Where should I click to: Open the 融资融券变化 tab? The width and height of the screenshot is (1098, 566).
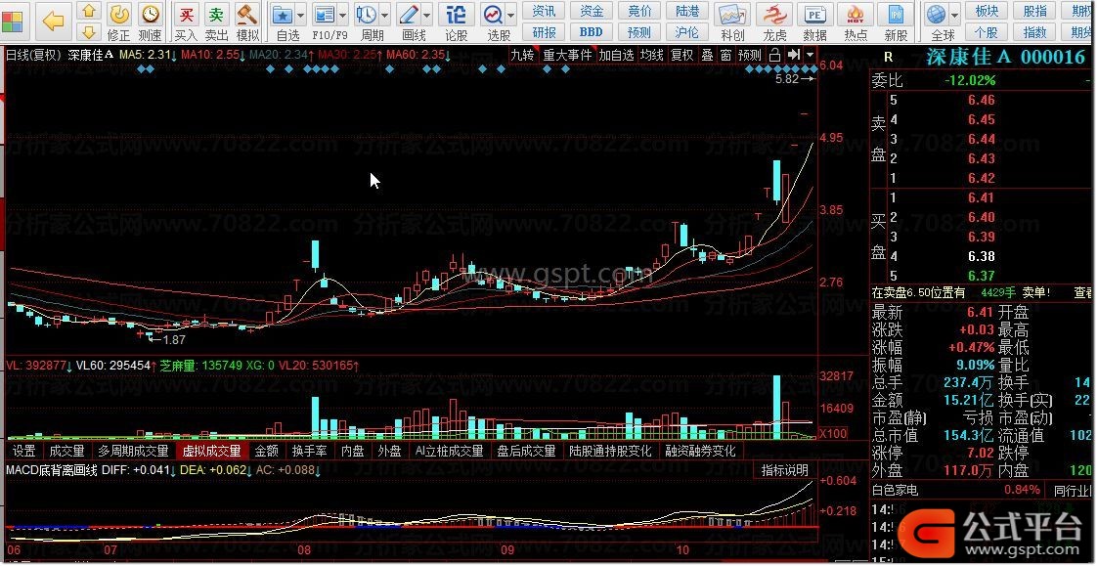(x=701, y=451)
